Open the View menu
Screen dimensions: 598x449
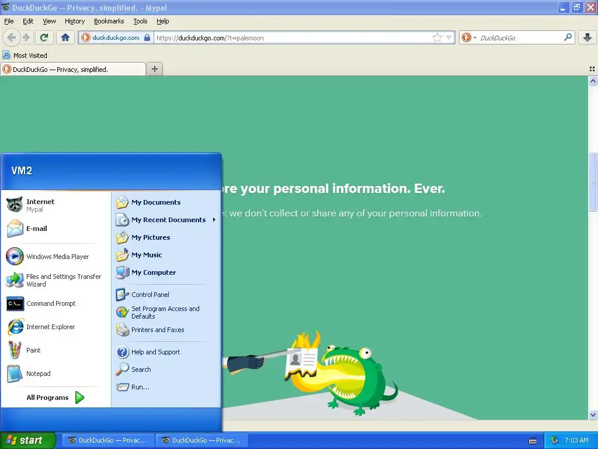coord(49,21)
